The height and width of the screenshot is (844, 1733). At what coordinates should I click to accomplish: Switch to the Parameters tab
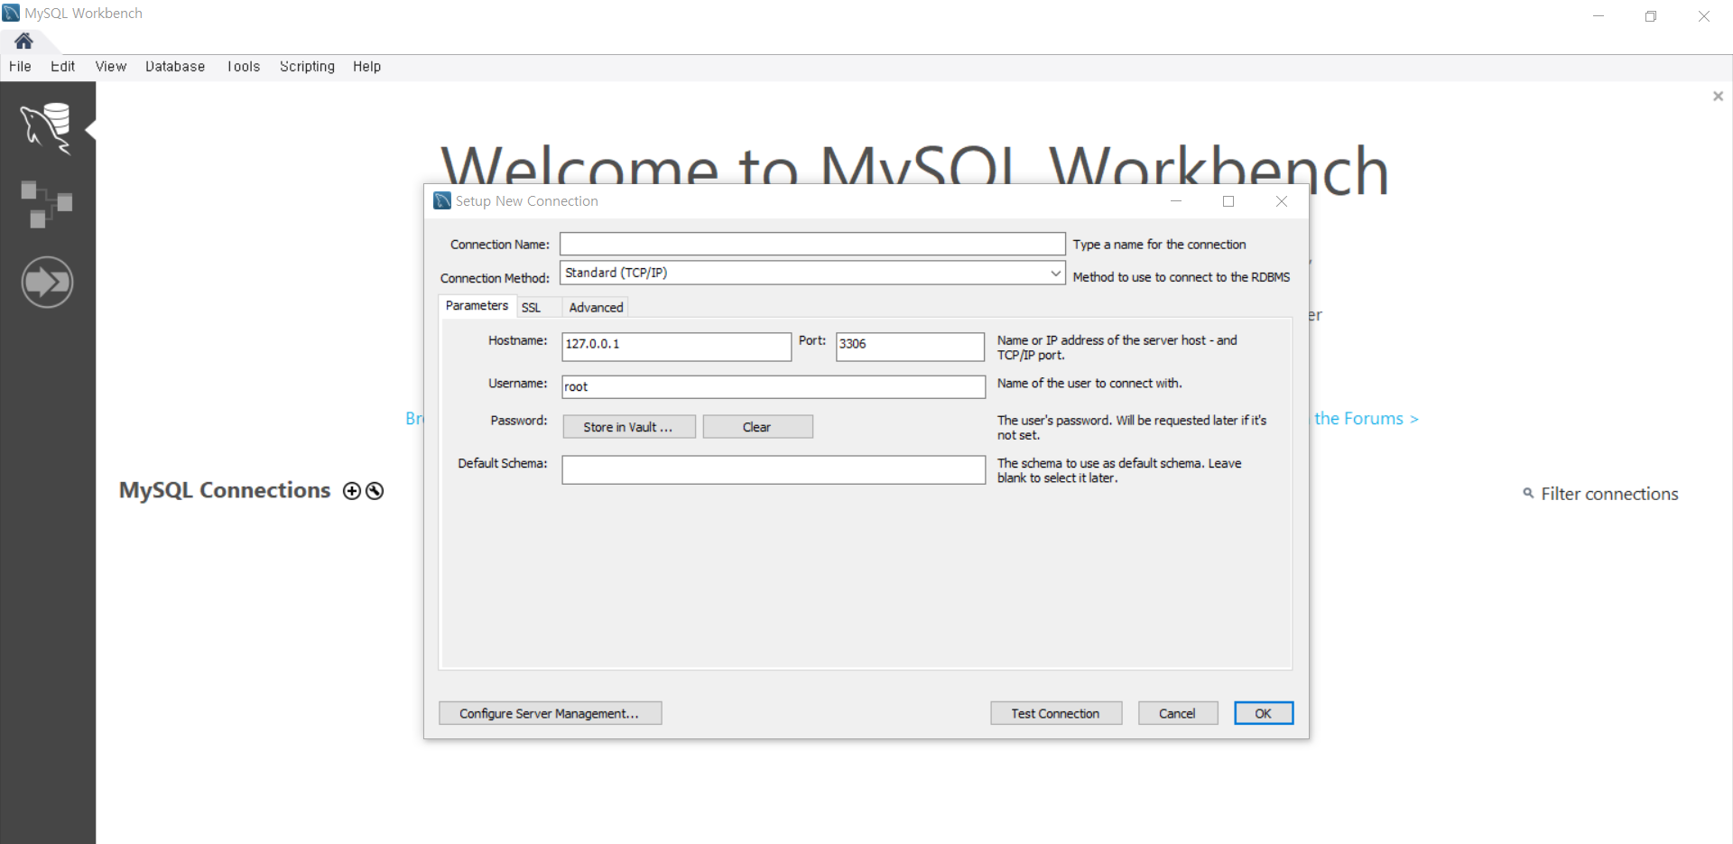[x=477, y=306]
